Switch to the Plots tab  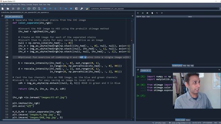point(184,65)
